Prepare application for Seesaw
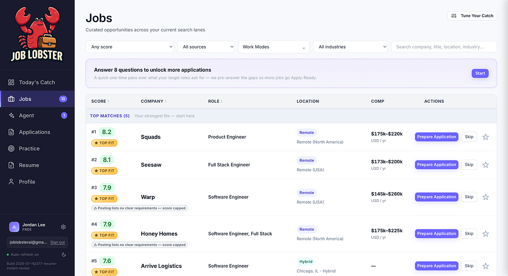The height and width of the screenshot is (276, 508). tap(436, 165)
